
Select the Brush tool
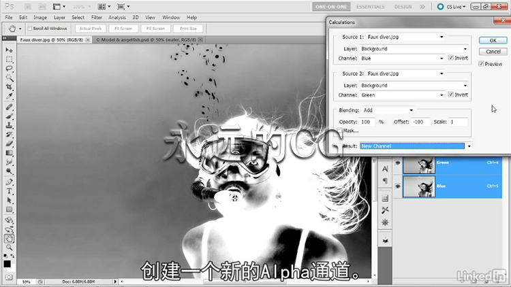pyautogui.click(x=9, y=116)
